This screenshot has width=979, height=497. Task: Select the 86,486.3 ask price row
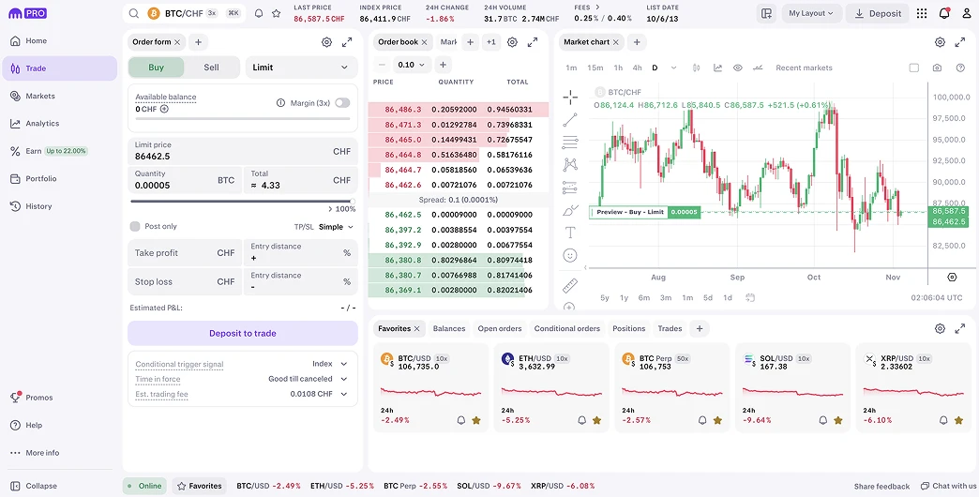459,110
